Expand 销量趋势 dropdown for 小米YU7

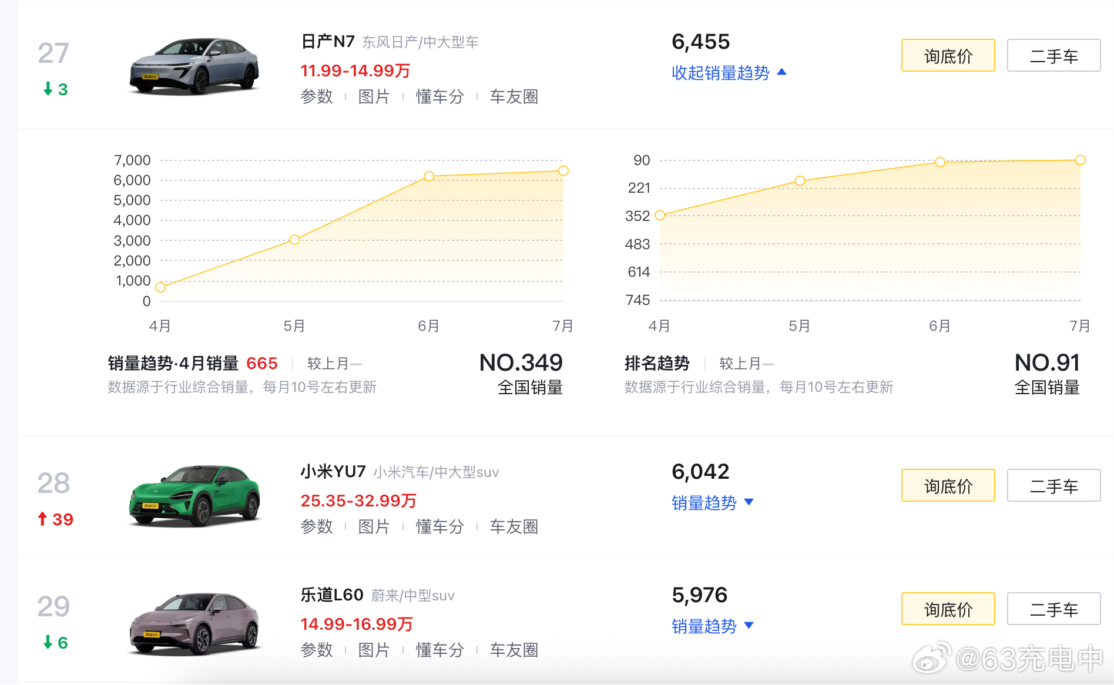coord(712,503)
